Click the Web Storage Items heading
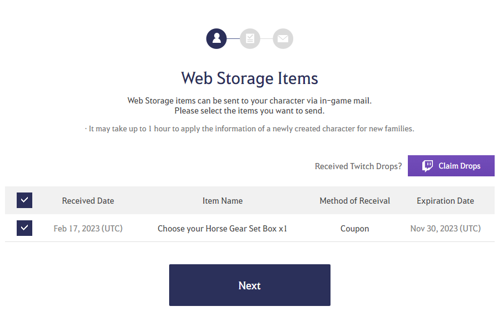 (x=250, y=78)
